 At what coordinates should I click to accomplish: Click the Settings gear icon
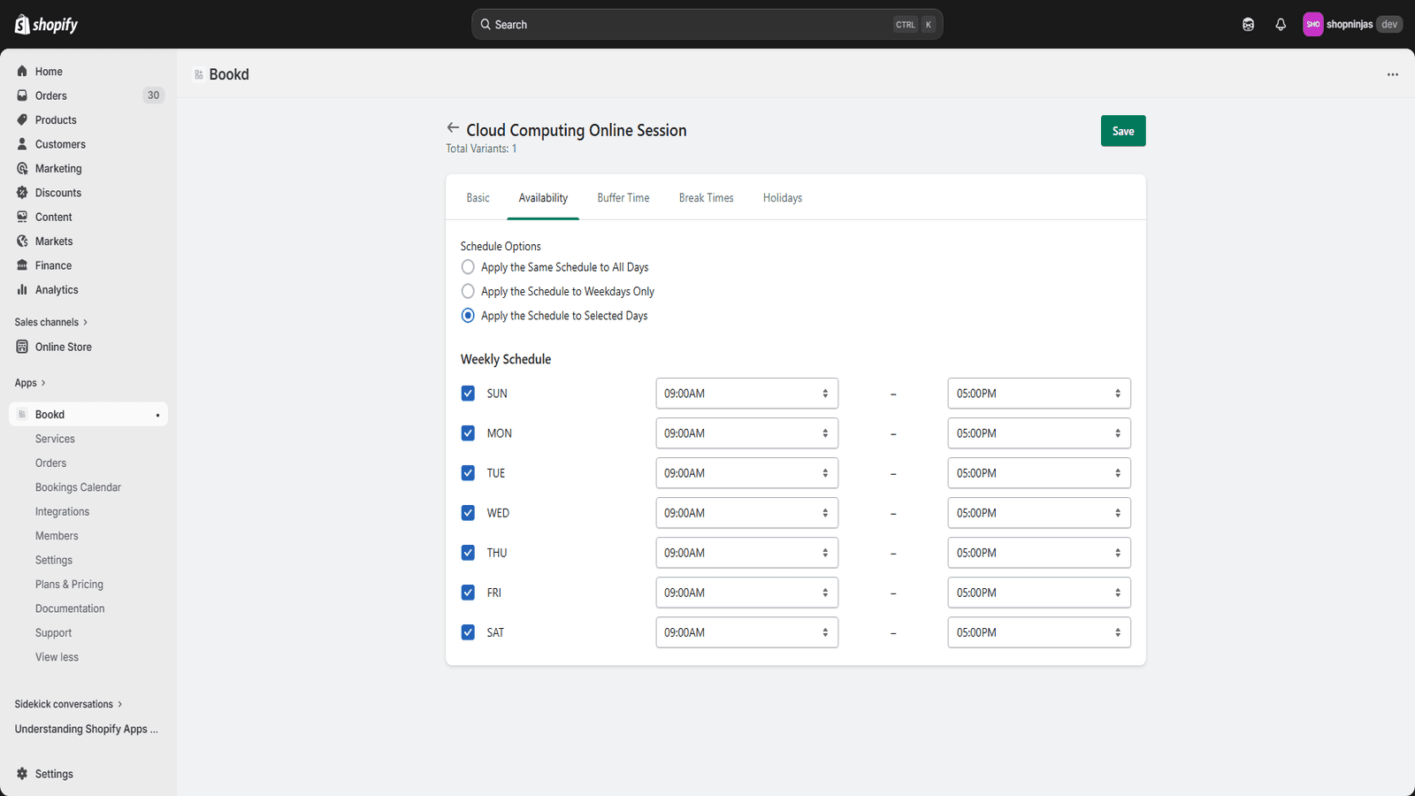pos(22,774)
